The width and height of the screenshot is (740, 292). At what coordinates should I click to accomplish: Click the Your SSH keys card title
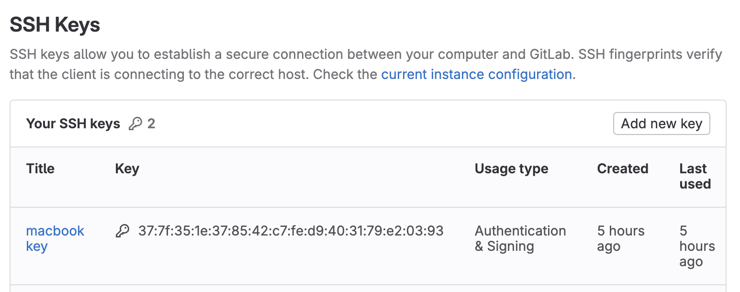coord(73,124)
